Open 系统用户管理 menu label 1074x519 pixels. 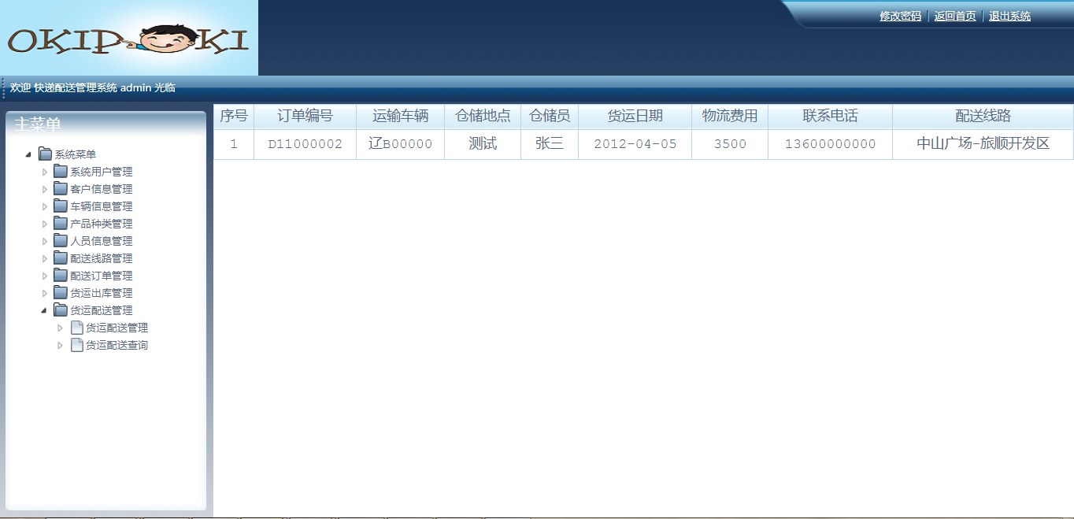pyautogui.click(x=102, y=172)
